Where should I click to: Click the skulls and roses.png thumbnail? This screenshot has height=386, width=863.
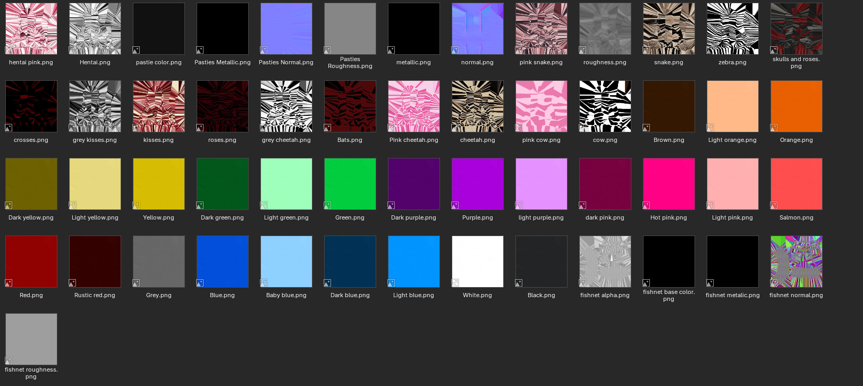click(x=797, y=29)
